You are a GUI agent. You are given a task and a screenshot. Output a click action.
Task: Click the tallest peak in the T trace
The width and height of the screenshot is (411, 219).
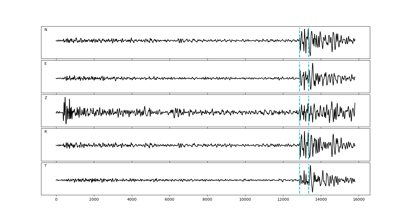click(x=310, y=166)
